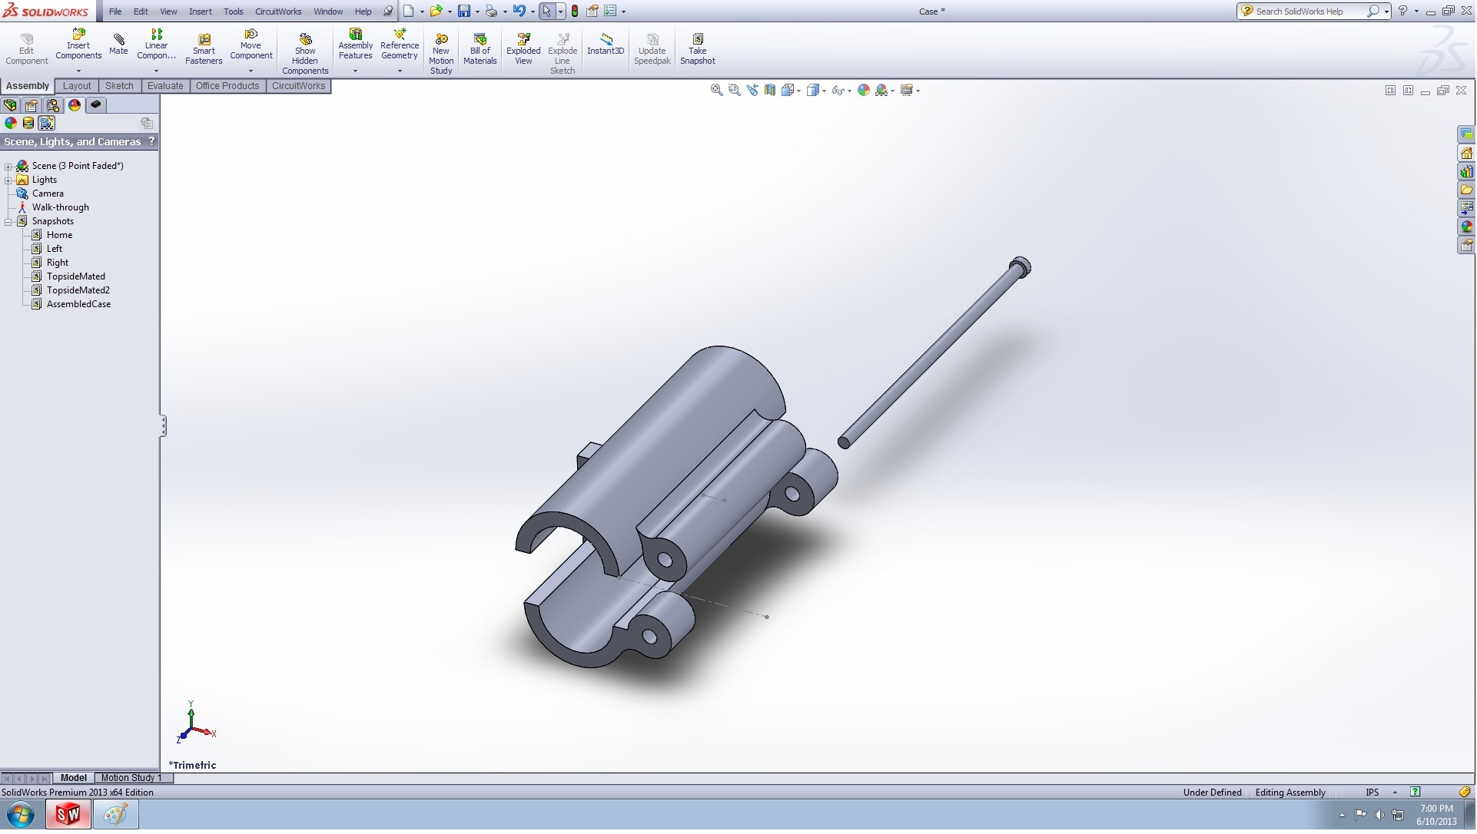Collapse the left panel via splitter handle

(x=163, y=427)
